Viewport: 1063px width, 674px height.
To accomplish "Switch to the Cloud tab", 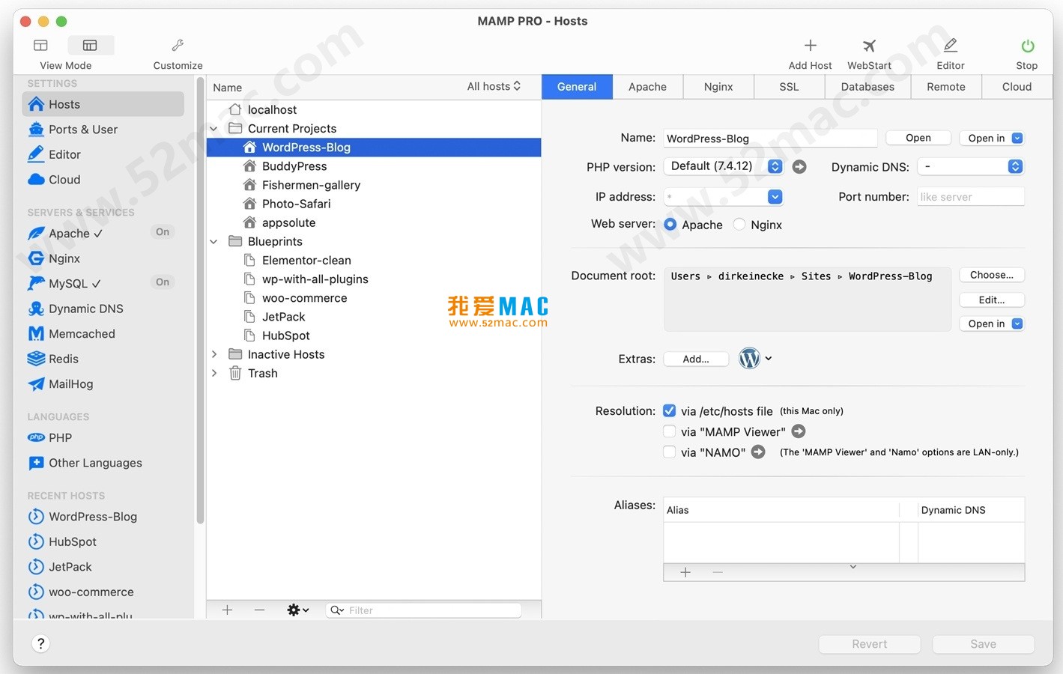I will pos(1017,87).
